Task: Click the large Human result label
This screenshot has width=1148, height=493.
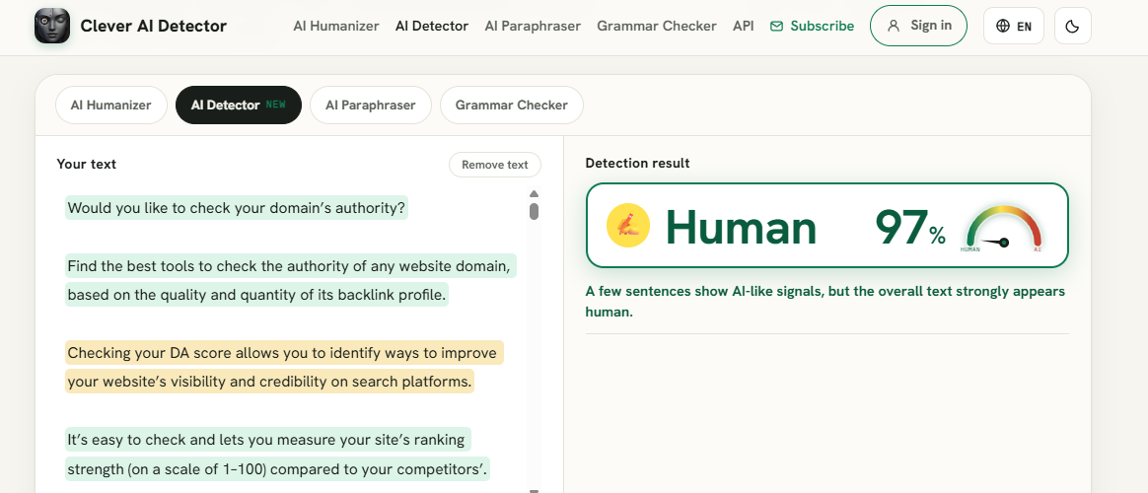Action: 741,228
